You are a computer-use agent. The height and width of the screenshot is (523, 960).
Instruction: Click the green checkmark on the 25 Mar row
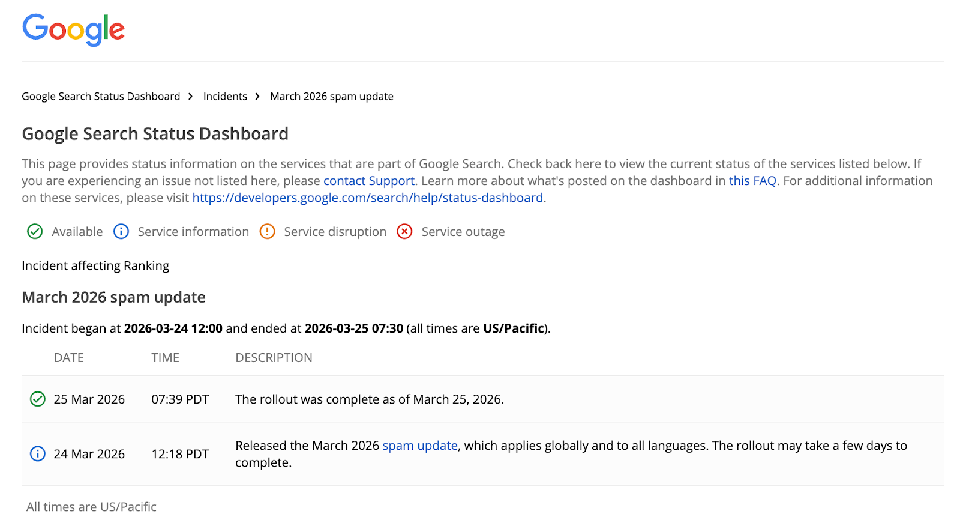[37, 399]
